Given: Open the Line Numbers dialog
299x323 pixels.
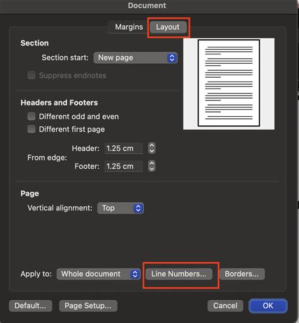Looking at the screenshot, I should 179,274.
